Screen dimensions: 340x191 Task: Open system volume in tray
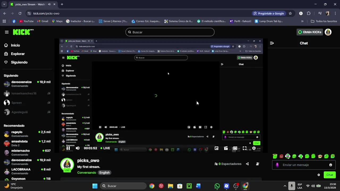pos(313,186)
